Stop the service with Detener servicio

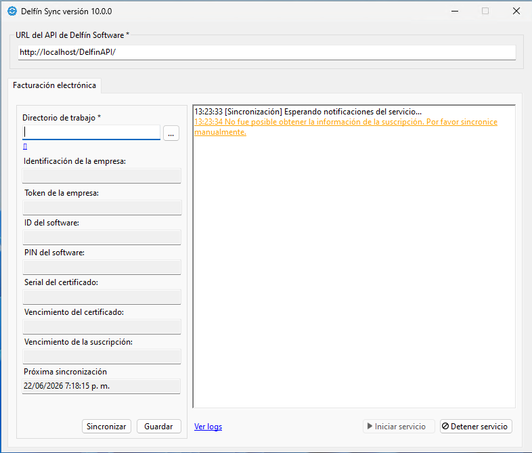tap(476, 426)
